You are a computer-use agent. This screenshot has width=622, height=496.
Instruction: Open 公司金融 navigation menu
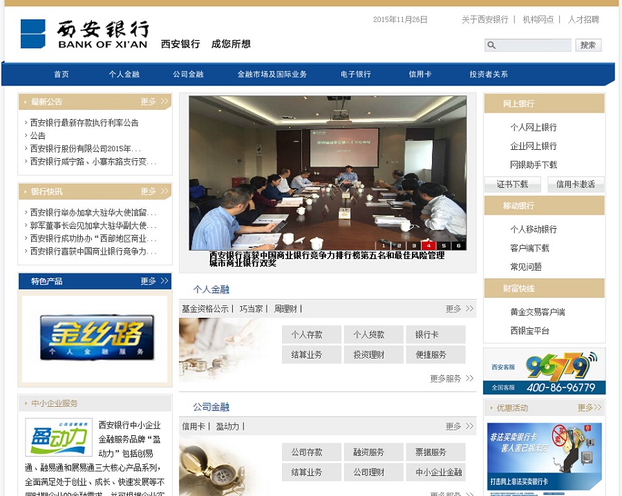click(x=188, y=74)
